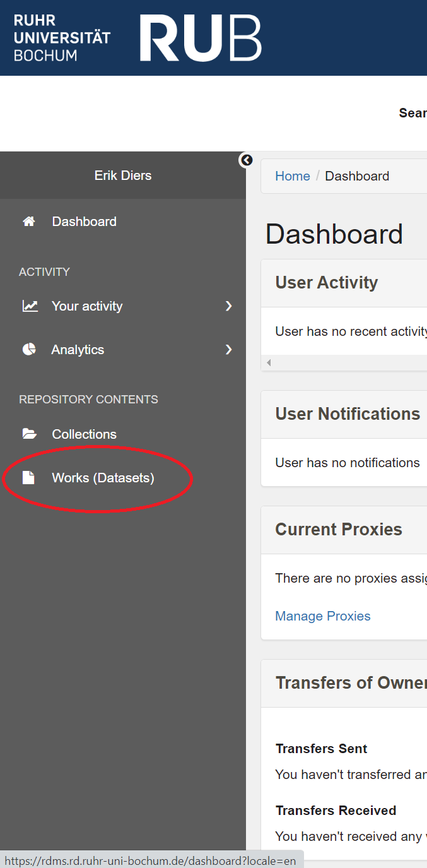The width and height of the screenshot is (427, 868).
Task: Go to Home breadcrumb link
Action: tap(293, 176)
